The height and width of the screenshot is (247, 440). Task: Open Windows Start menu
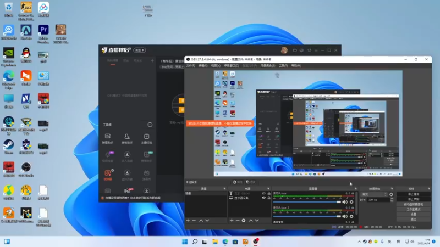pos(185,242)
